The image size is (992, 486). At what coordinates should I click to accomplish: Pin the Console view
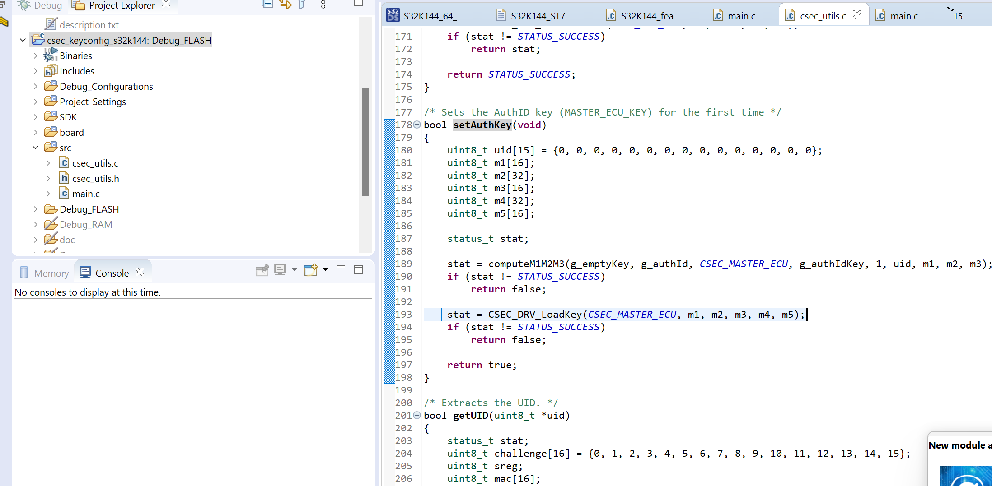click(262, 270)
